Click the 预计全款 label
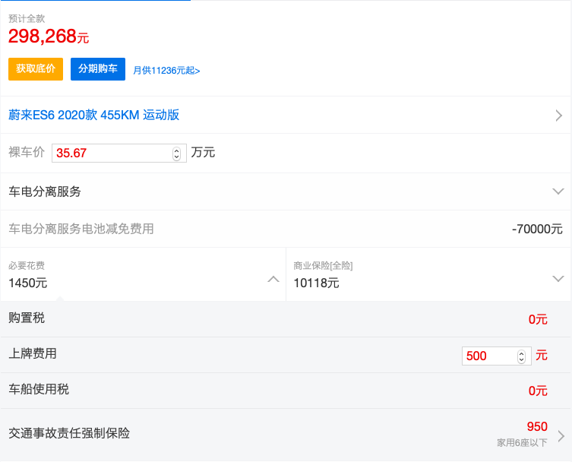572x462 pixels. (x=27, y=18)
